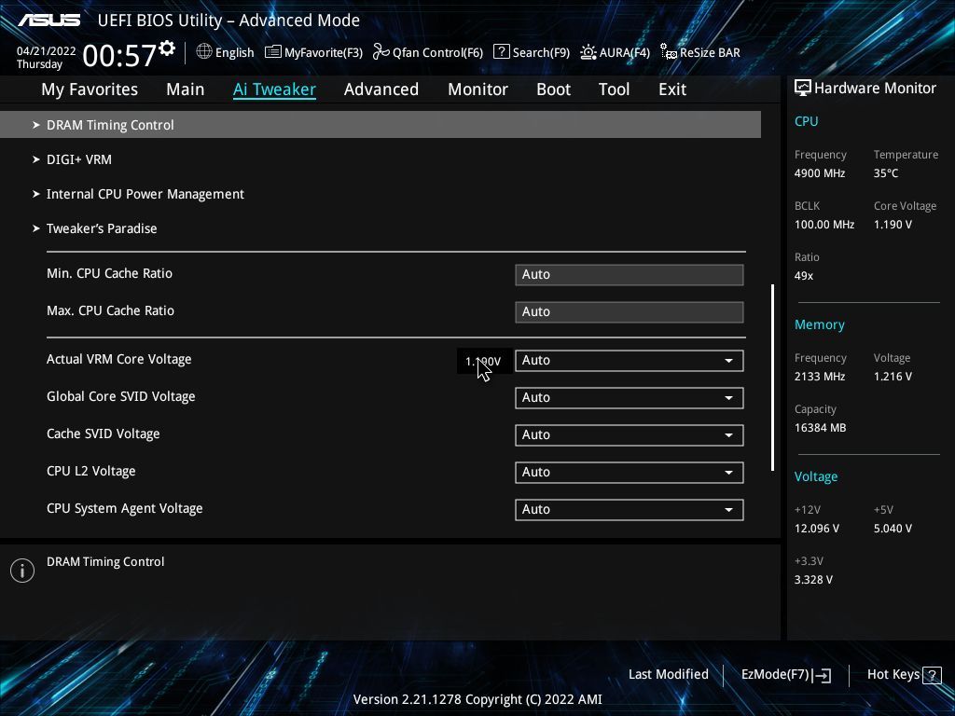Click the 35°C temperature value

(x=886, y=173)
